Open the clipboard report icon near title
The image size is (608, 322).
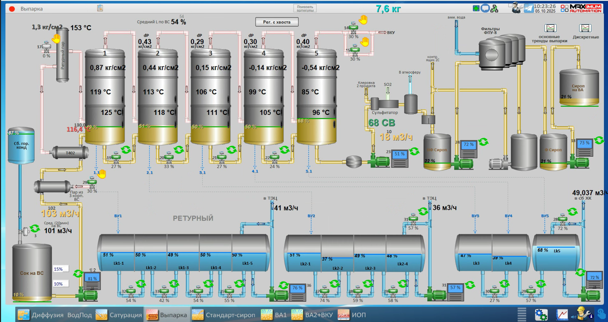tap(100, 8)
